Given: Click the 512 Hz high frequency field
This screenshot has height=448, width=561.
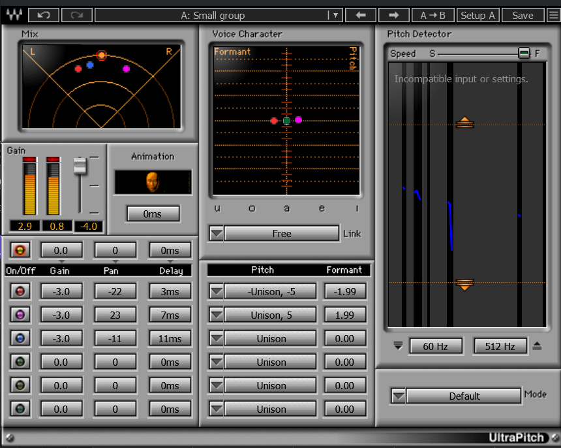Looking at the screenshot, I should [500, 346].
